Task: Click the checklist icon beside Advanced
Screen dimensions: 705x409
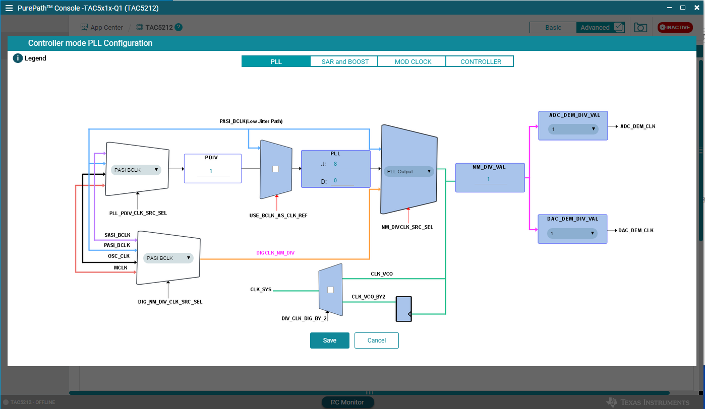Action: [619, 27]
